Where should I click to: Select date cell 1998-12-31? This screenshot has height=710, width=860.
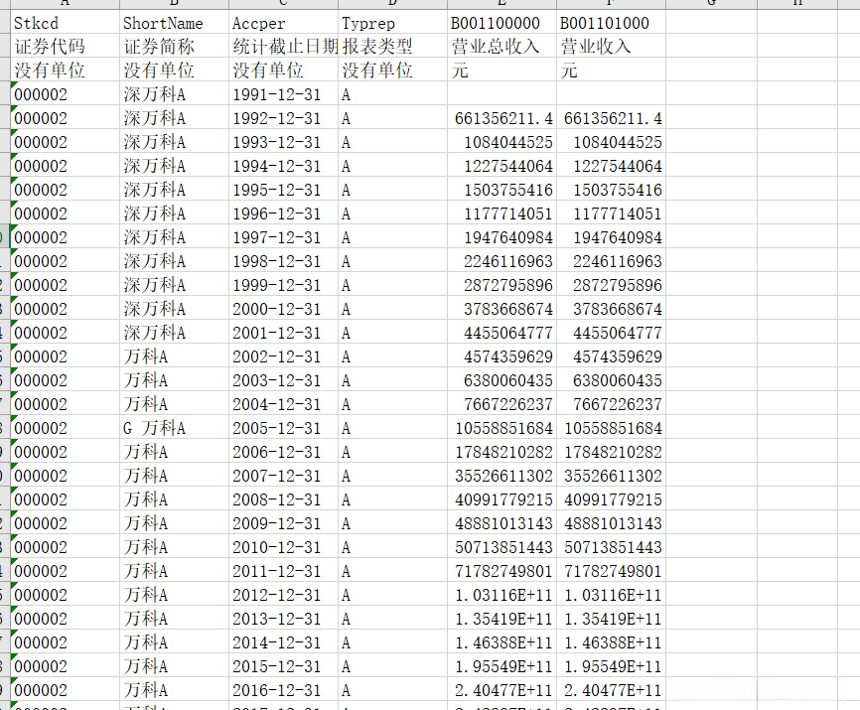(x=284, y=261)
